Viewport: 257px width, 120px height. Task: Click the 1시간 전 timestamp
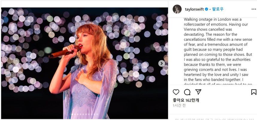pos(179,106)
